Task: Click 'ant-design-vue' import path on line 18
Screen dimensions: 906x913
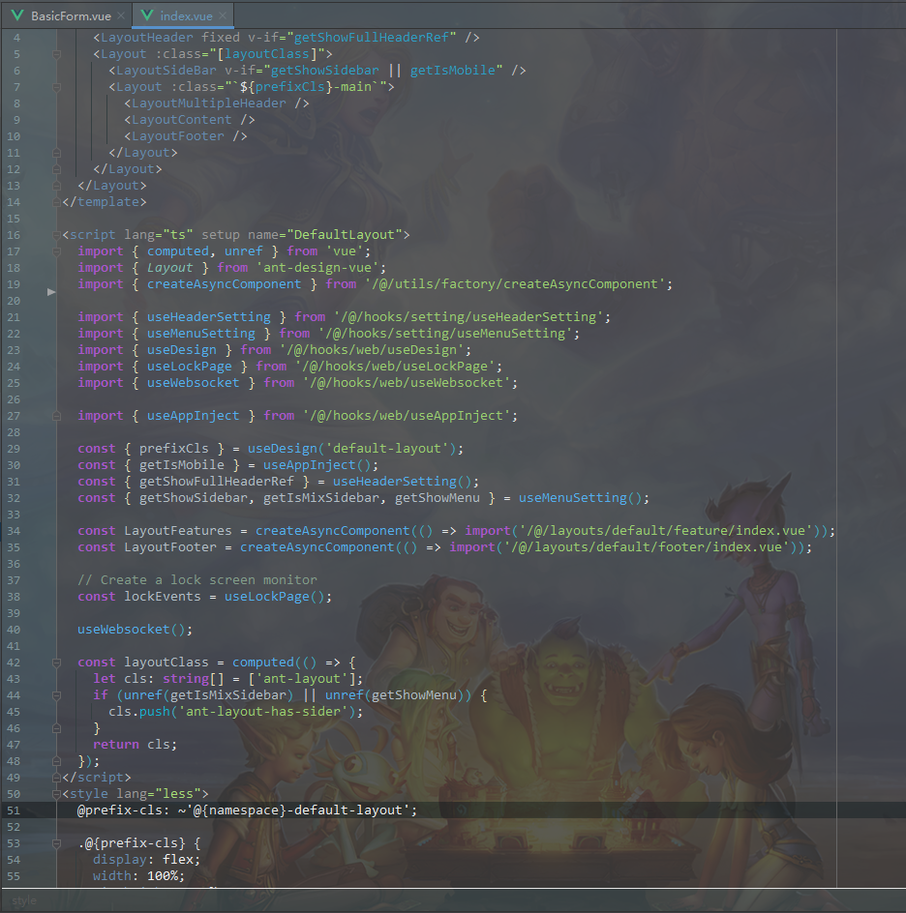Action: [x=317, y=268]
